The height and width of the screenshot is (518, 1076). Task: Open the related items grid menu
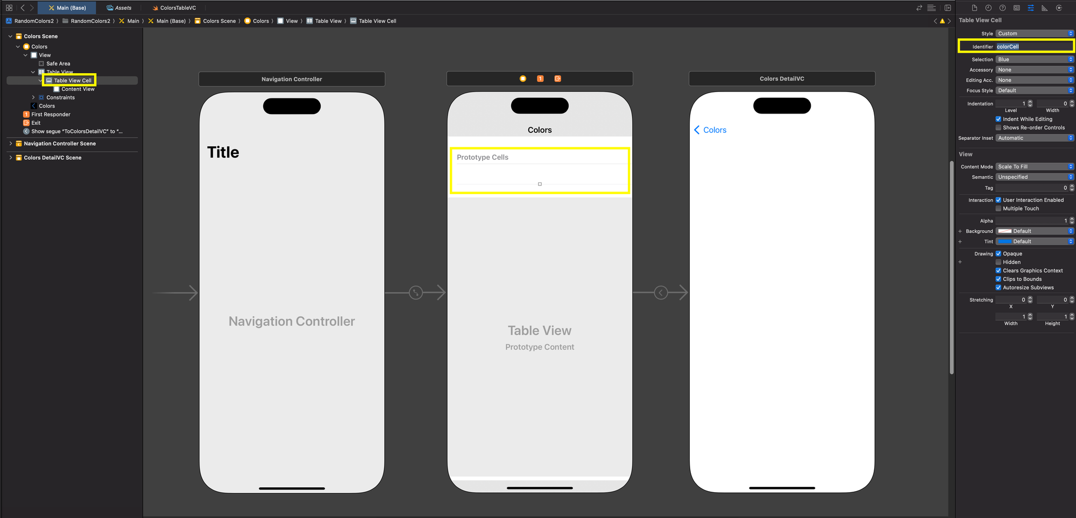(9, 8)
